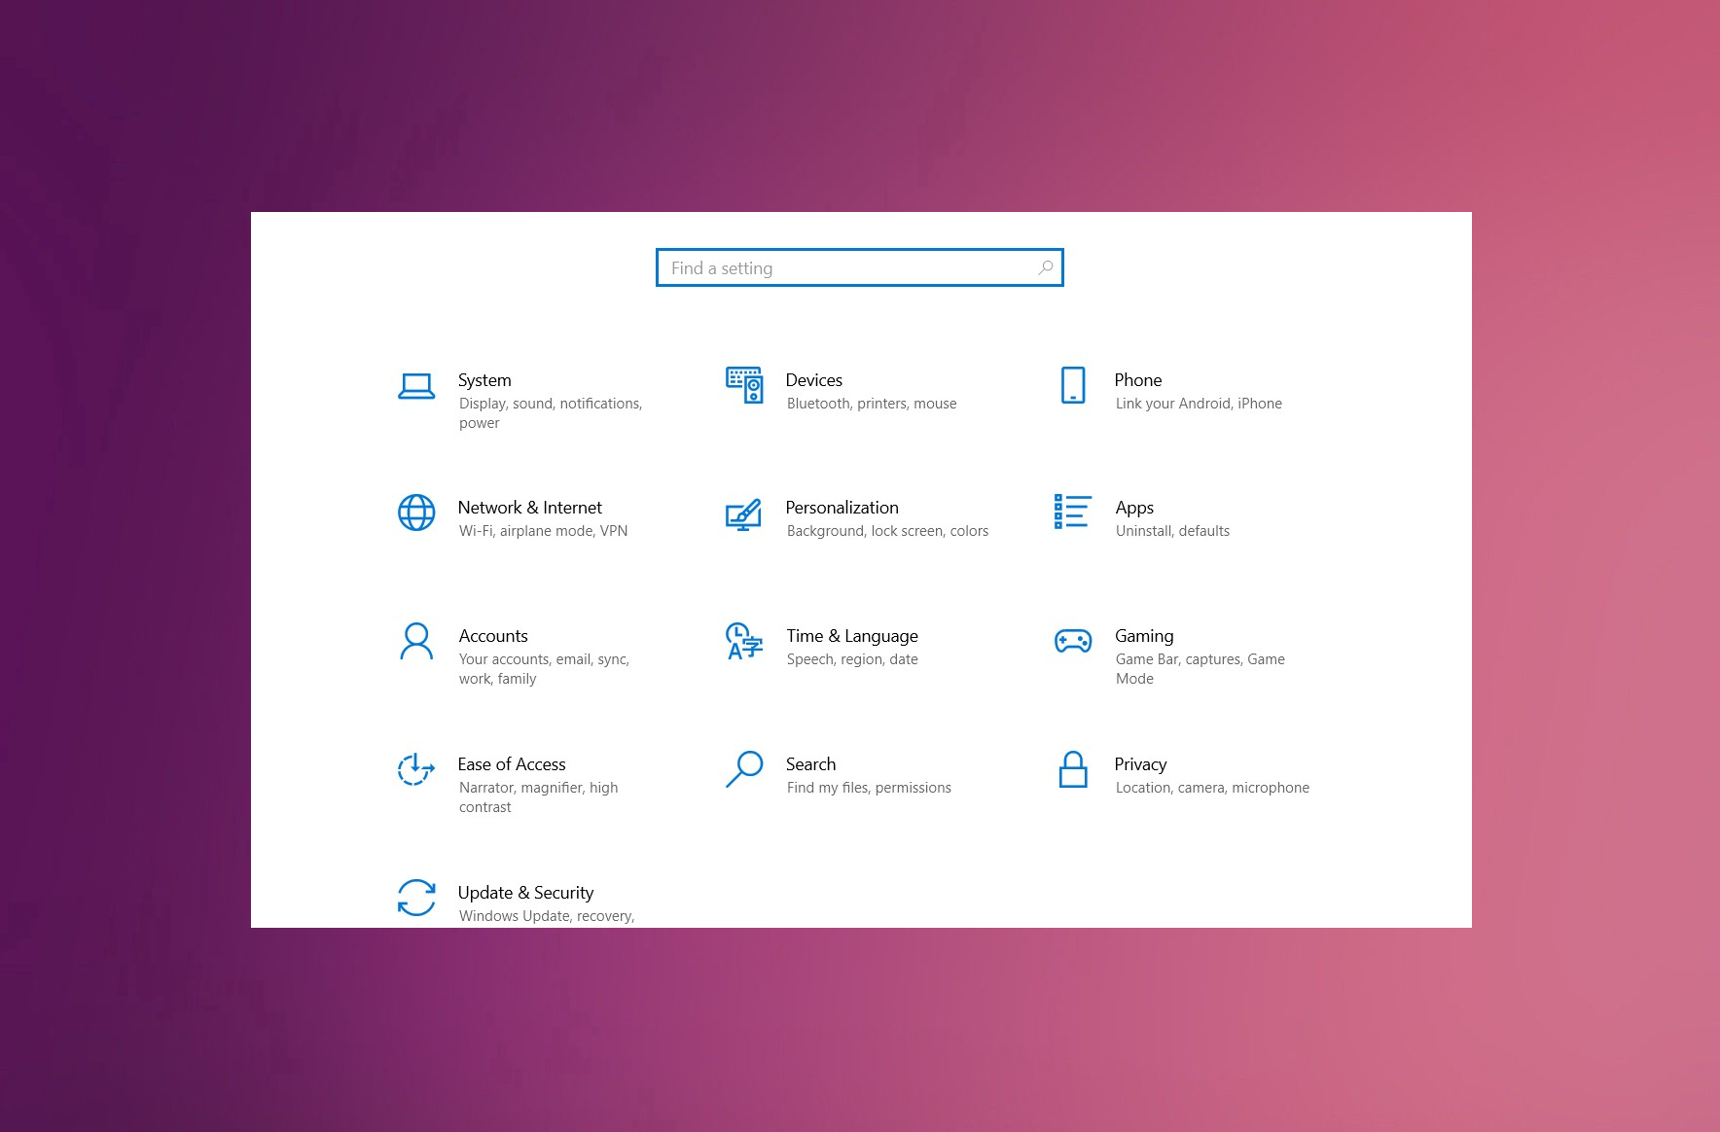Click 'Game Bar, captures, Game Mode' text

coord(1200,669)
